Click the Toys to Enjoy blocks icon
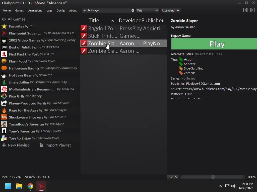The width and height of the screenshot is (257, 192). pyautogui.click(x=4, y=138)
